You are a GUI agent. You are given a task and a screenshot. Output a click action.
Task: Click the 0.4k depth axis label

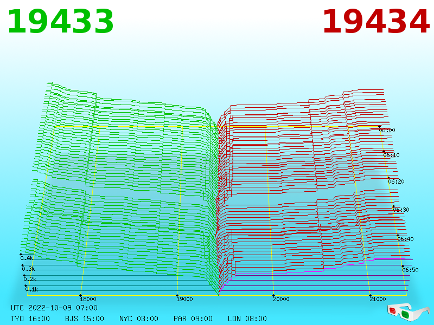tap(27, 258)
